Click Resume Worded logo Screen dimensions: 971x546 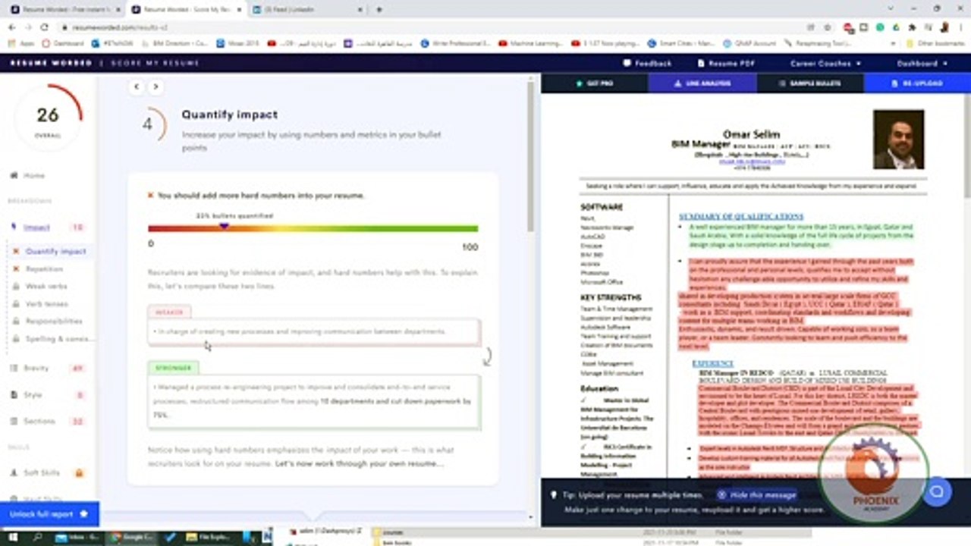51,63
